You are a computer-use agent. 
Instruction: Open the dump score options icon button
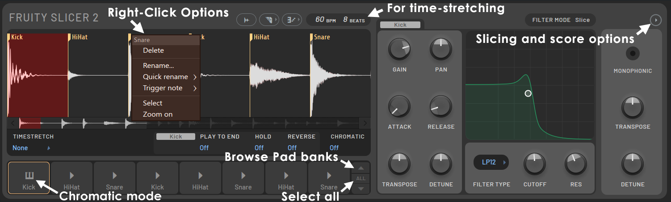click(292, 20)
